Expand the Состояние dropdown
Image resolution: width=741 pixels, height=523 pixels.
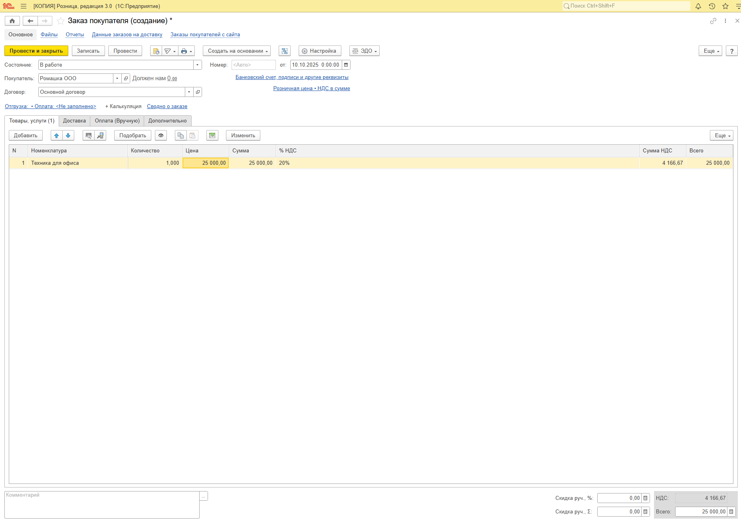pyautogui.click(x=197, y=65)
